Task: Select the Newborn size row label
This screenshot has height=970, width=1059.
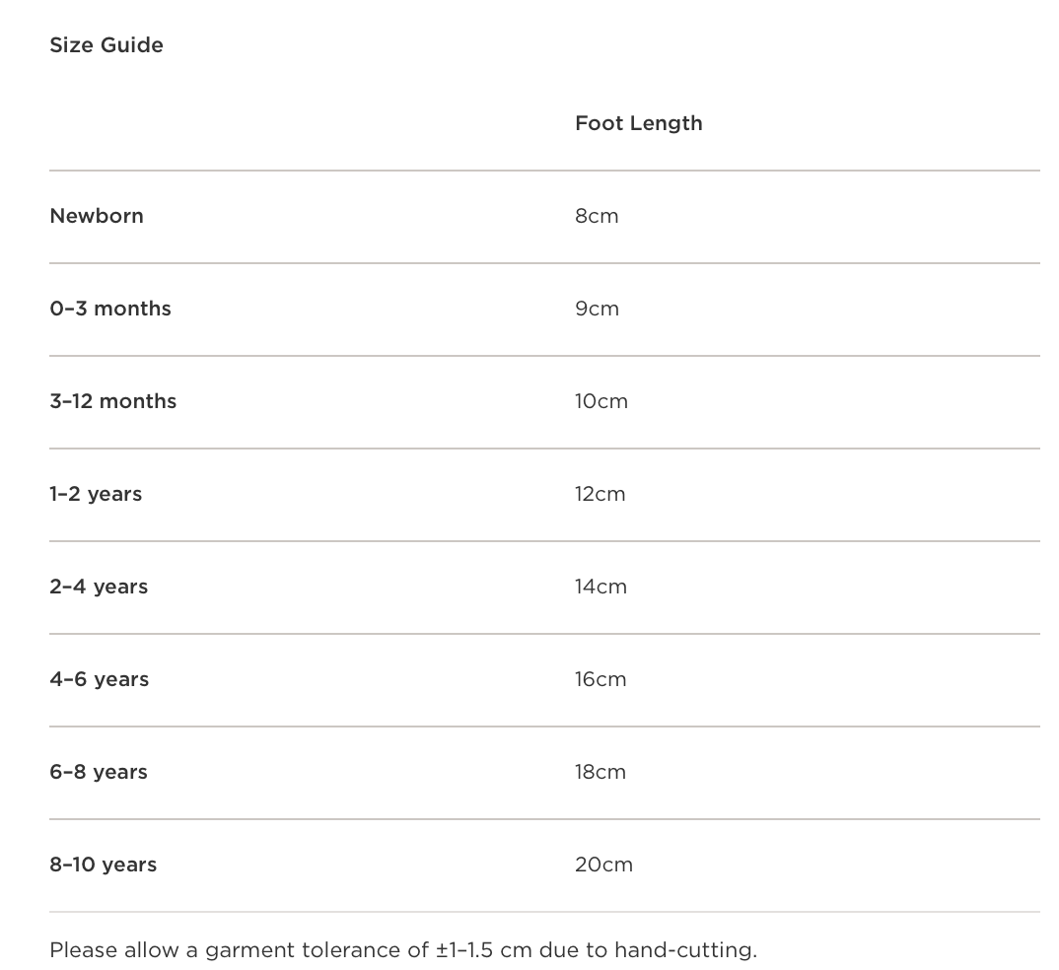Action: pyautogui.click(x=97, y=216)
